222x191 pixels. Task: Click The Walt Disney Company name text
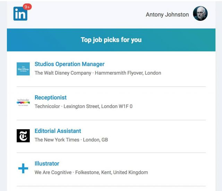coord(63,73)
